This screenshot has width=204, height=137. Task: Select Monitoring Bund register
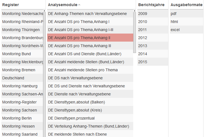coord(17,54)
